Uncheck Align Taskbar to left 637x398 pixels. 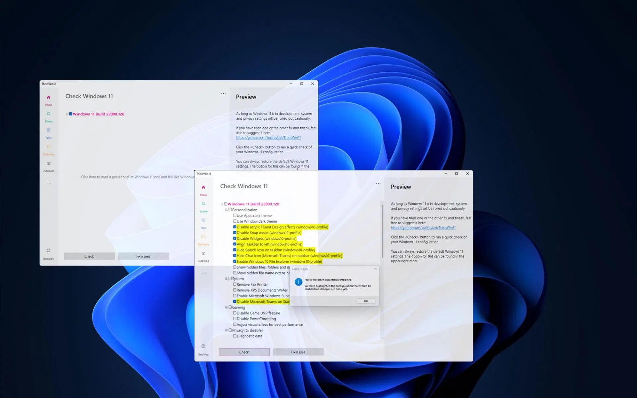pyautogui.click(x=235, y=244)
